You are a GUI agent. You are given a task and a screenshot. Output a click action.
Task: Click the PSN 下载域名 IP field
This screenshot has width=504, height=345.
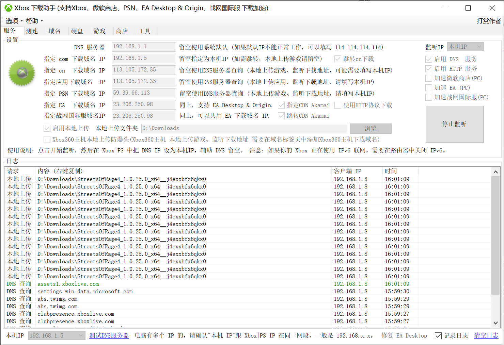tap(144, 93)
